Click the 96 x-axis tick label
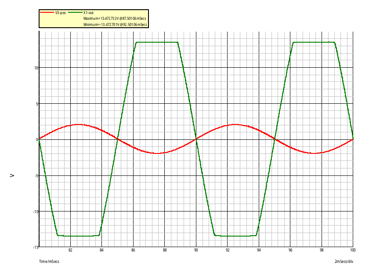 [290, 250]
